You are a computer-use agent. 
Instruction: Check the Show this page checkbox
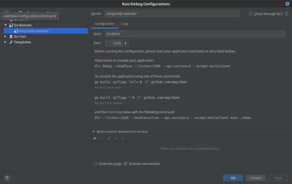click(x=95, y=164)
